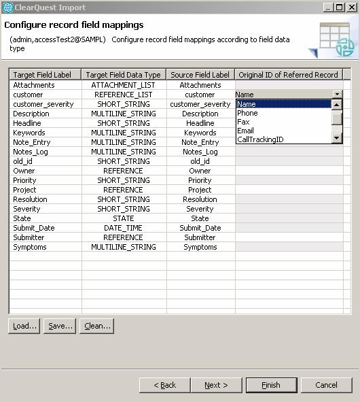The height and width of the screenshot is (402, 360).
Task: Select the Note_Entry target field cell
Action: click(46, 142)
